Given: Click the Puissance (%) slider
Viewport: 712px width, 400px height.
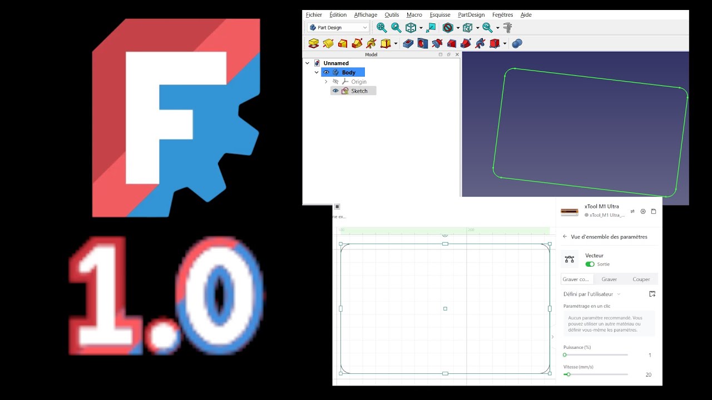Looking at the screenshot, I should (596, 354).
